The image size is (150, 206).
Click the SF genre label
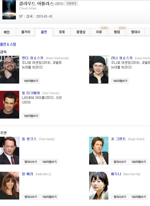tap(21, 16)
